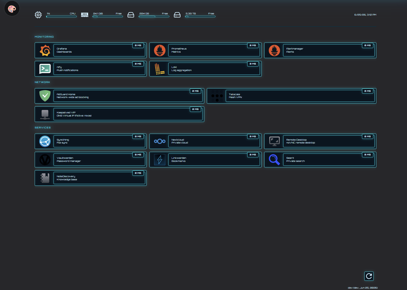Click the '5.39 TB' free disk value
The height and width of the screenshot is (290, 407).
(x=191, y=13)
